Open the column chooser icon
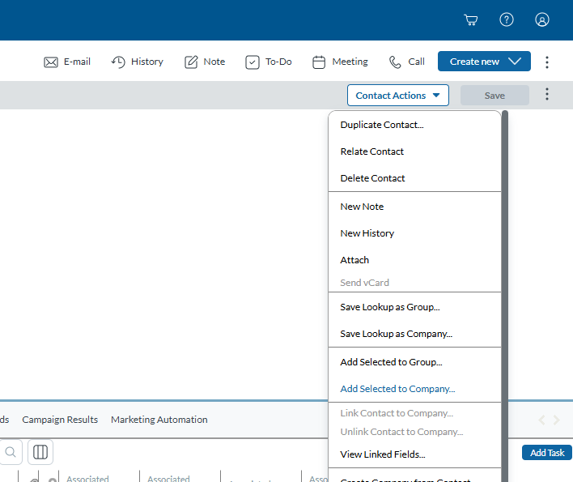The height and width of the screenshot is (482, 573). (40, 452)
